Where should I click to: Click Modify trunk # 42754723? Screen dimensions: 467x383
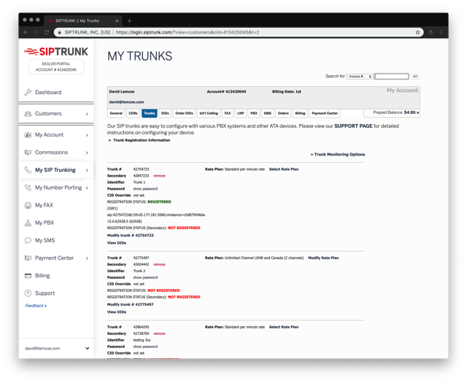pyautogui.click(x=130, y=236)
